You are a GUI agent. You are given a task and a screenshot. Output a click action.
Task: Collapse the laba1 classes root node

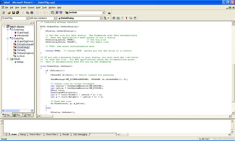point(4,27)
